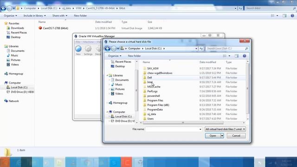Click the Open button's dropdown arrow
The width and height of the screenshot is (297, 167).
(222, 136)
